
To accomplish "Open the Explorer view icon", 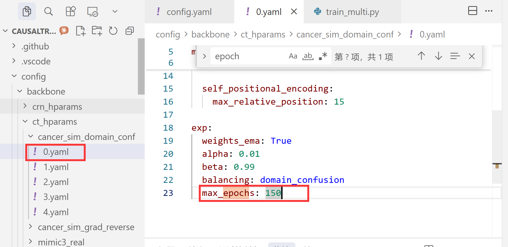I will 27,11.
